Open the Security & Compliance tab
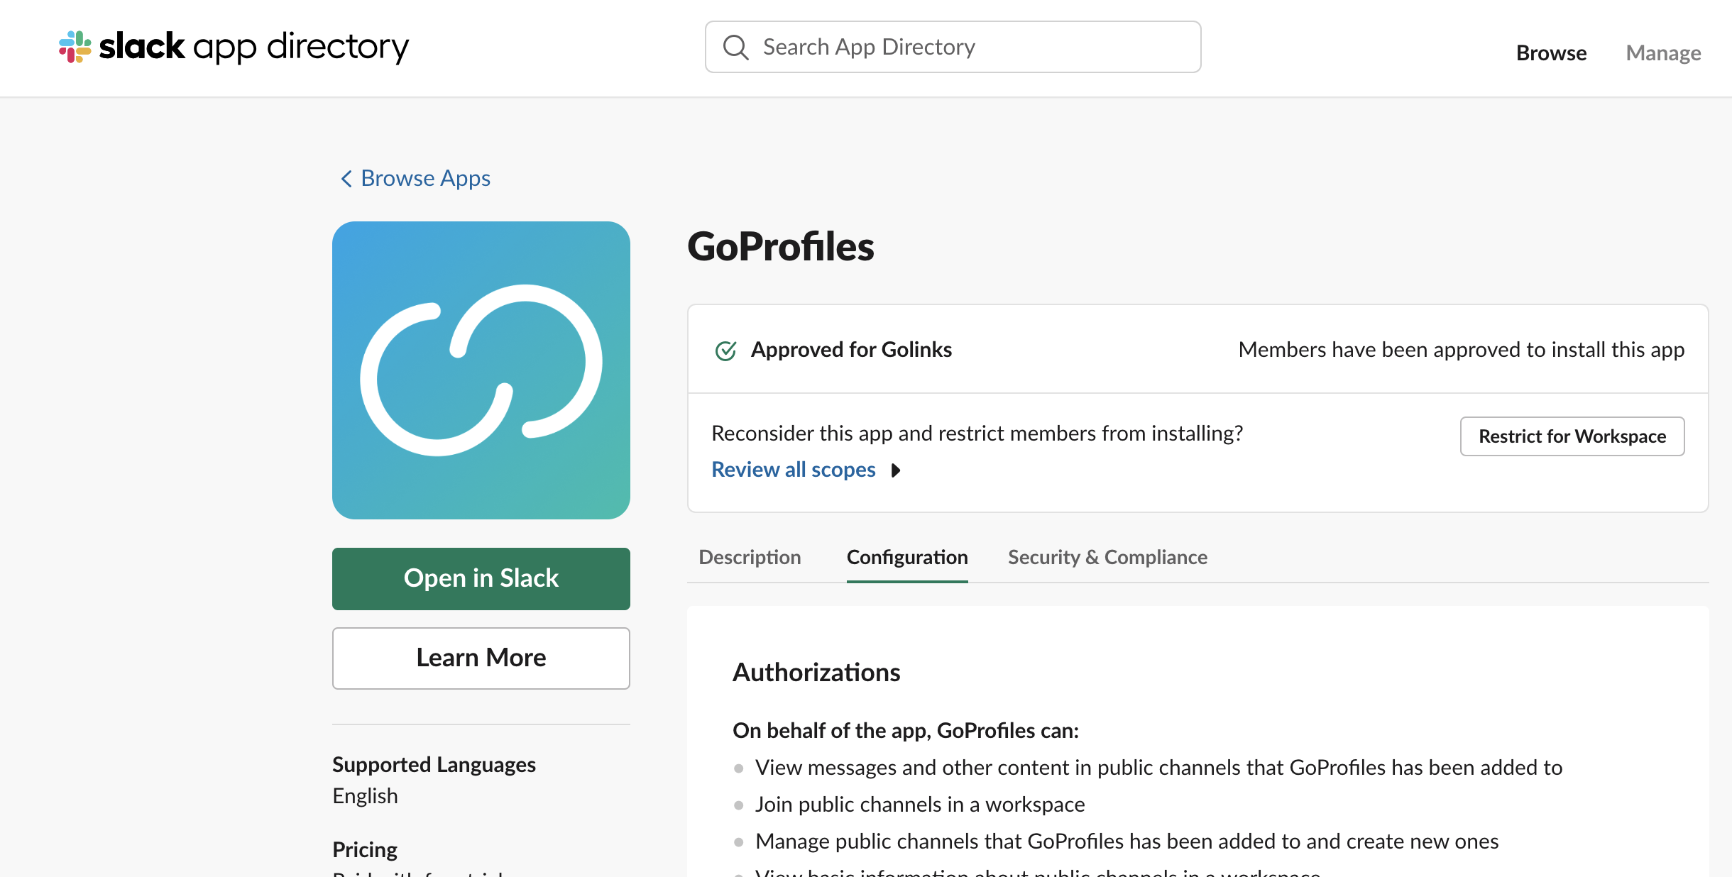The image size is (1732, 877). (1107, 558)
